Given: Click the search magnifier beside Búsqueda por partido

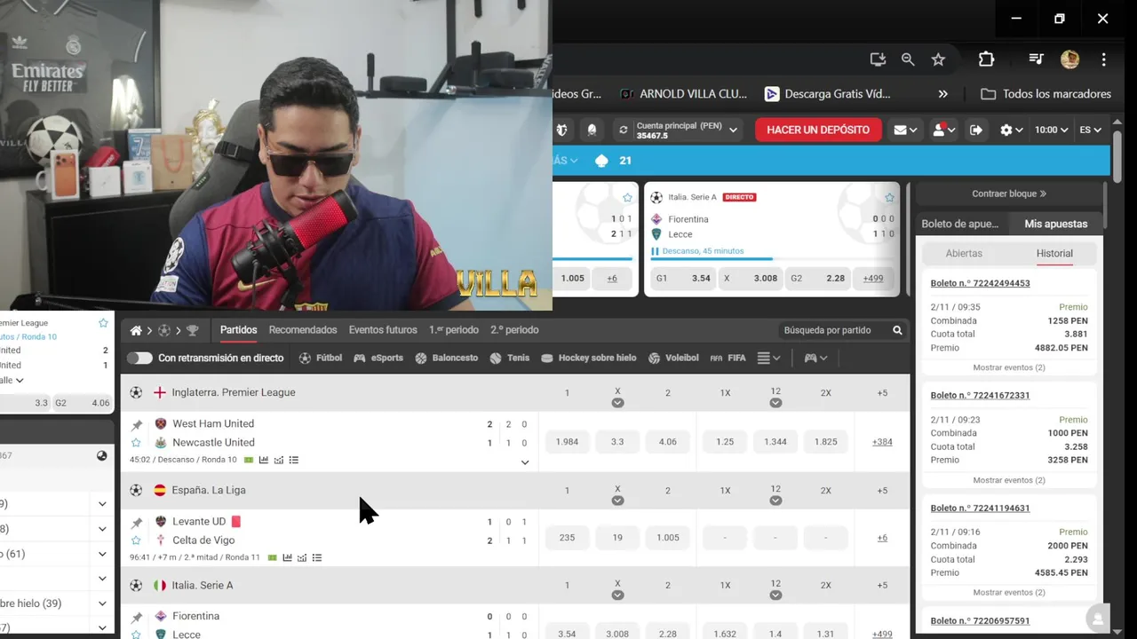Looking at the screenshot, I should click(x=897, y=330).
